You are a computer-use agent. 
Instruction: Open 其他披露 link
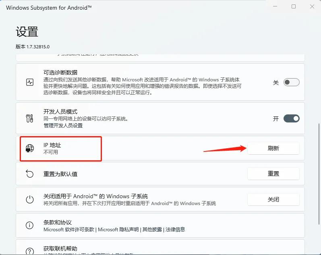coord(152,229)
